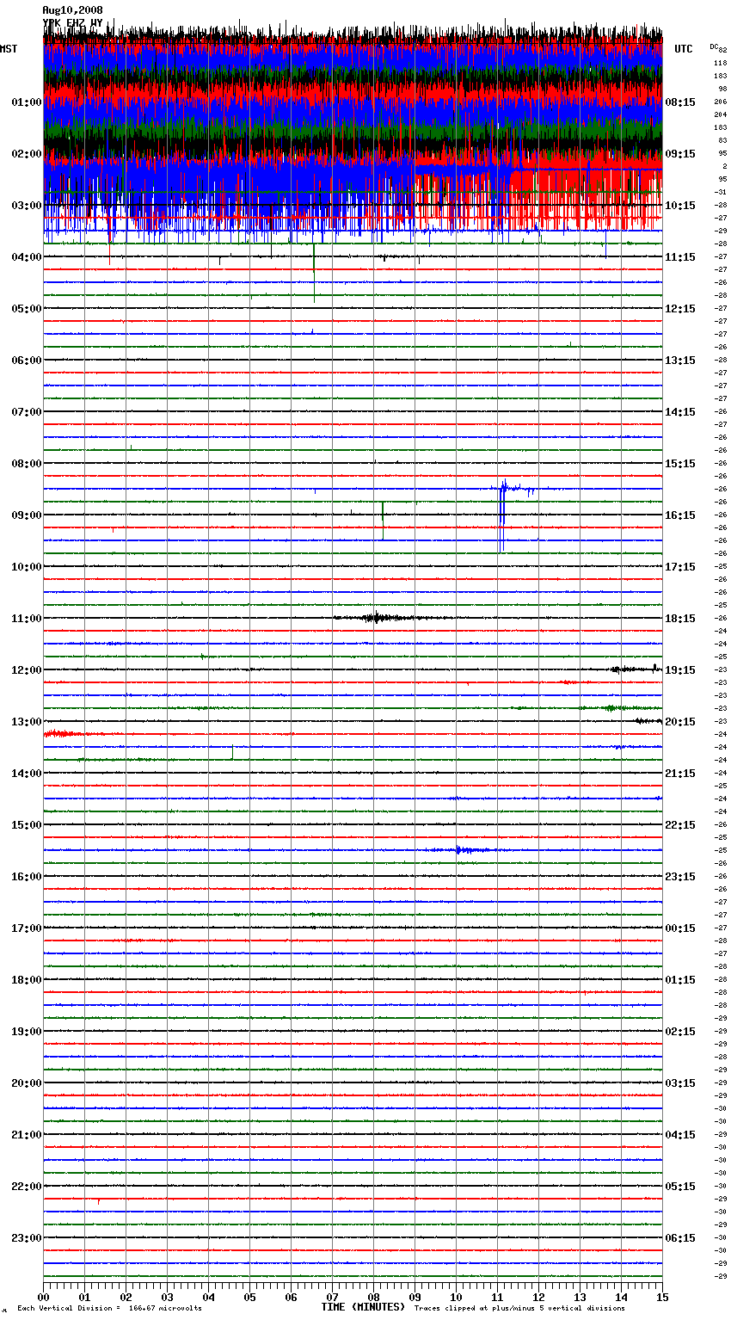Click the 10:15 UTC time label
731x1320 pixels.
(680, 206)
